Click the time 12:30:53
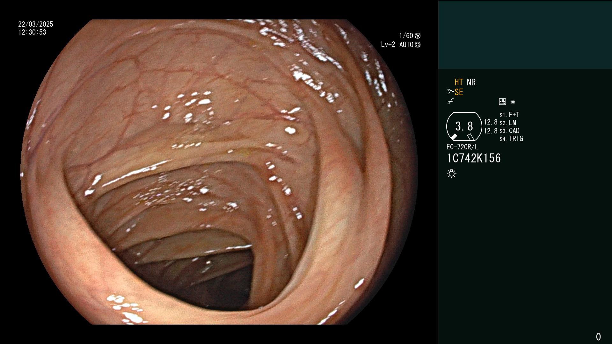Image resolution: width=612 pixels, height=344 pixels. tap(32, 32)
